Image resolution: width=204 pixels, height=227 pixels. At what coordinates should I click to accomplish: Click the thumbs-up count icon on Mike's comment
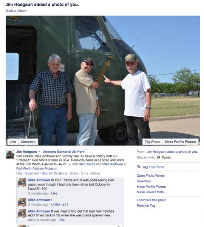click(x=64, y=204)
